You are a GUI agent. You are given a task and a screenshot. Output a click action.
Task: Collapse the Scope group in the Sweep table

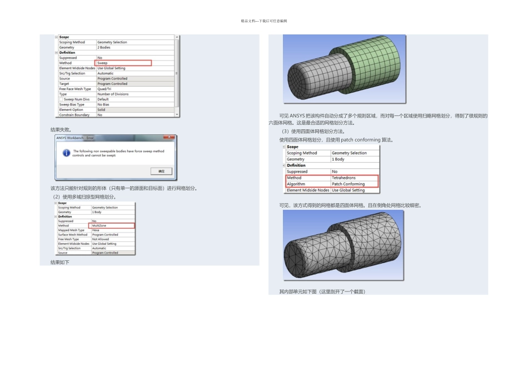pos(57,37)
